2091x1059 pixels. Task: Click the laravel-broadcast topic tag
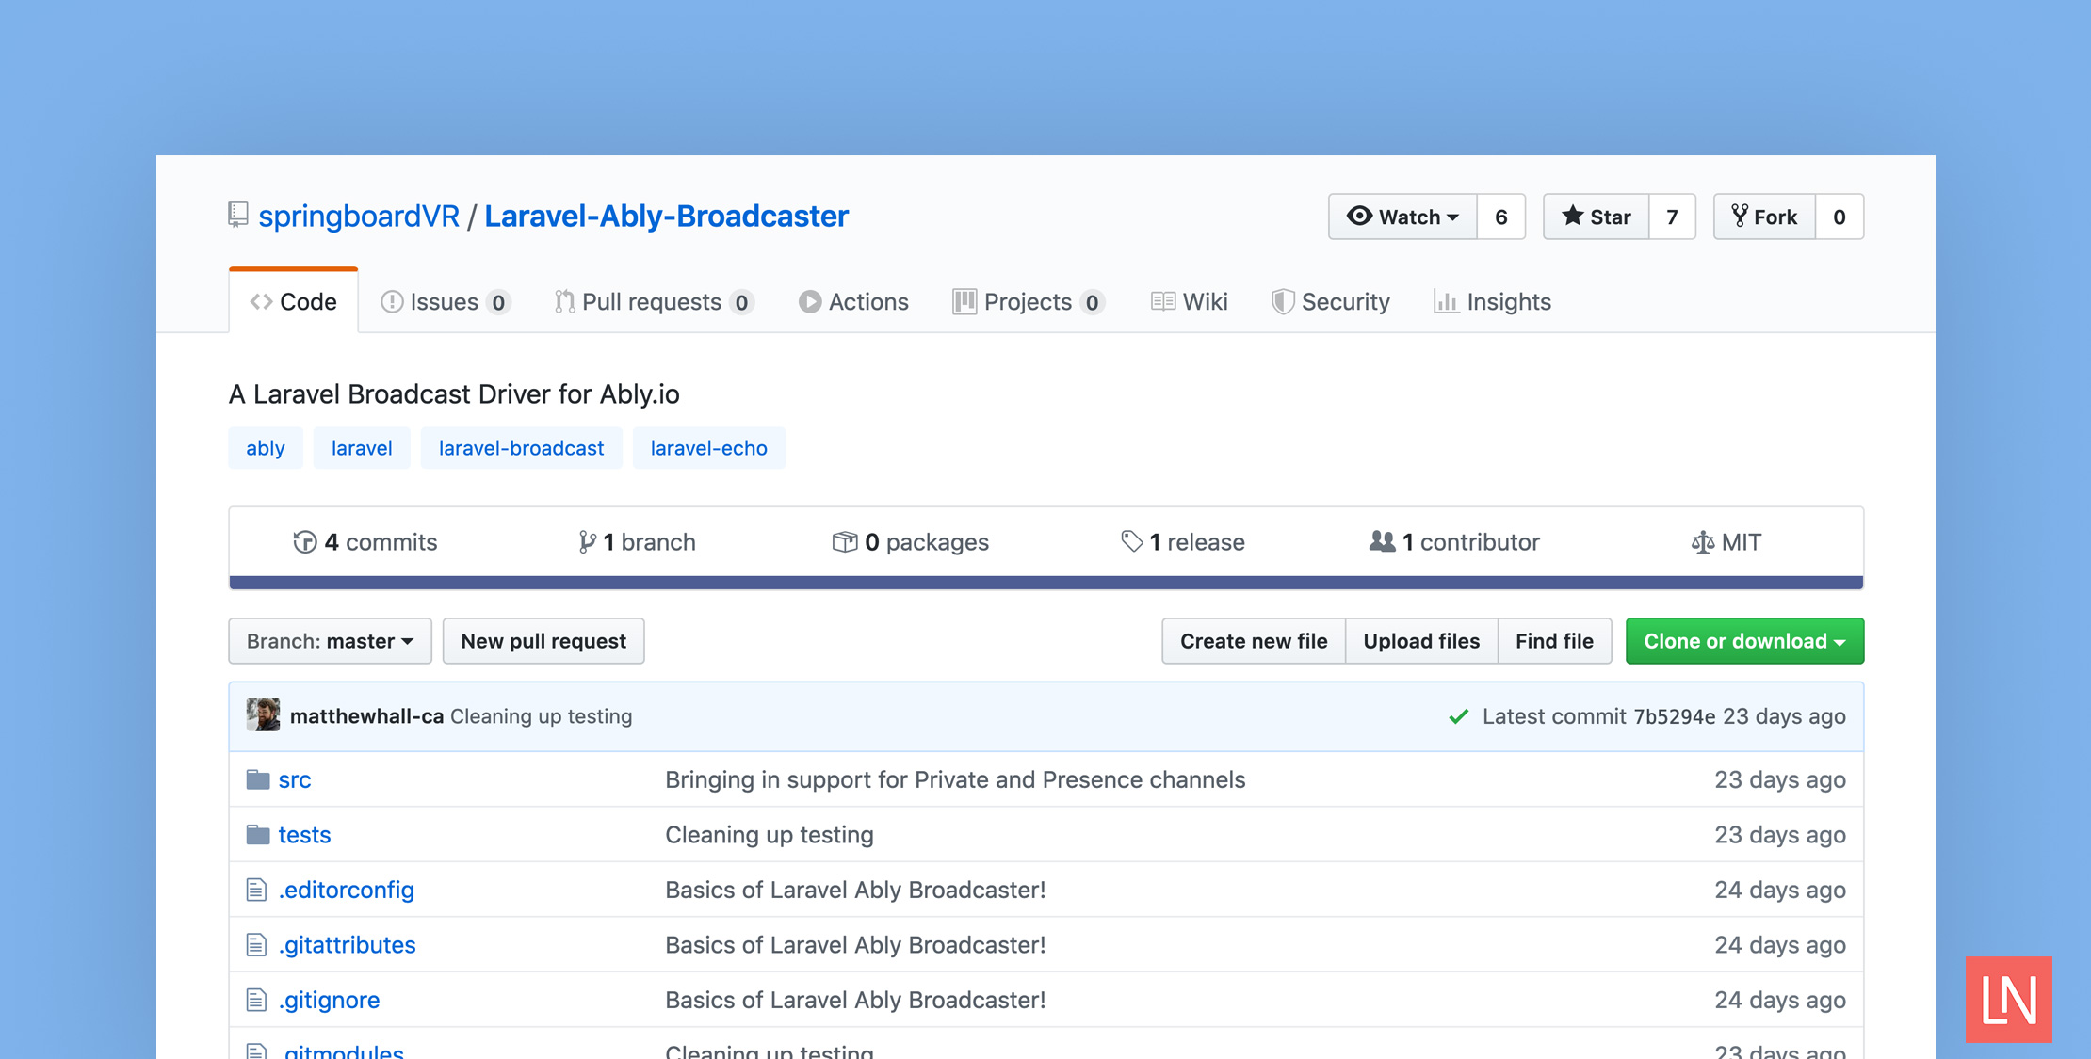521,448
